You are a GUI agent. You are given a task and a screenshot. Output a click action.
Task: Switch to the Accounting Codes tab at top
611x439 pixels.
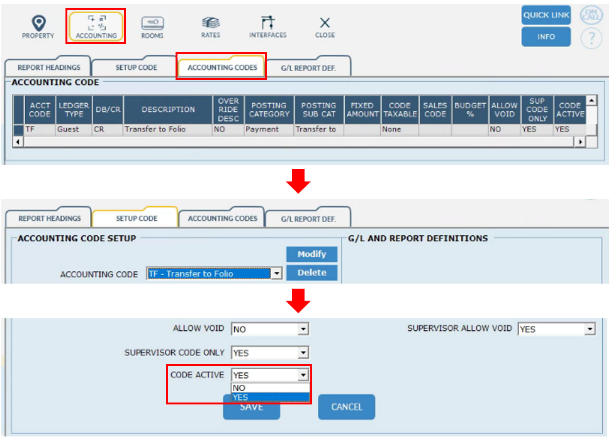(x=222, y=67)
